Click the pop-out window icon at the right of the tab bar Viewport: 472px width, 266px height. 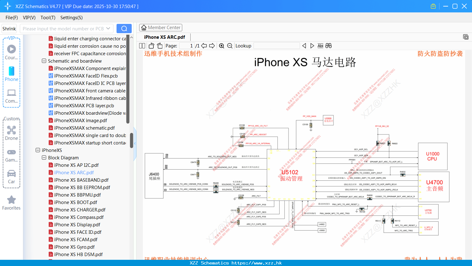[466, 37]
